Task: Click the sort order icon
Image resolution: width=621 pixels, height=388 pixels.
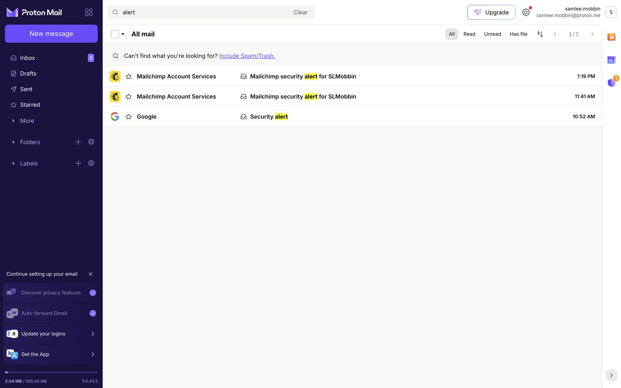Action: click(540, 34)
